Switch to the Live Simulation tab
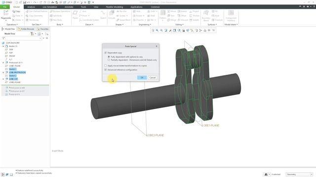Screen dimensions: 316x177 pos(50,7)
